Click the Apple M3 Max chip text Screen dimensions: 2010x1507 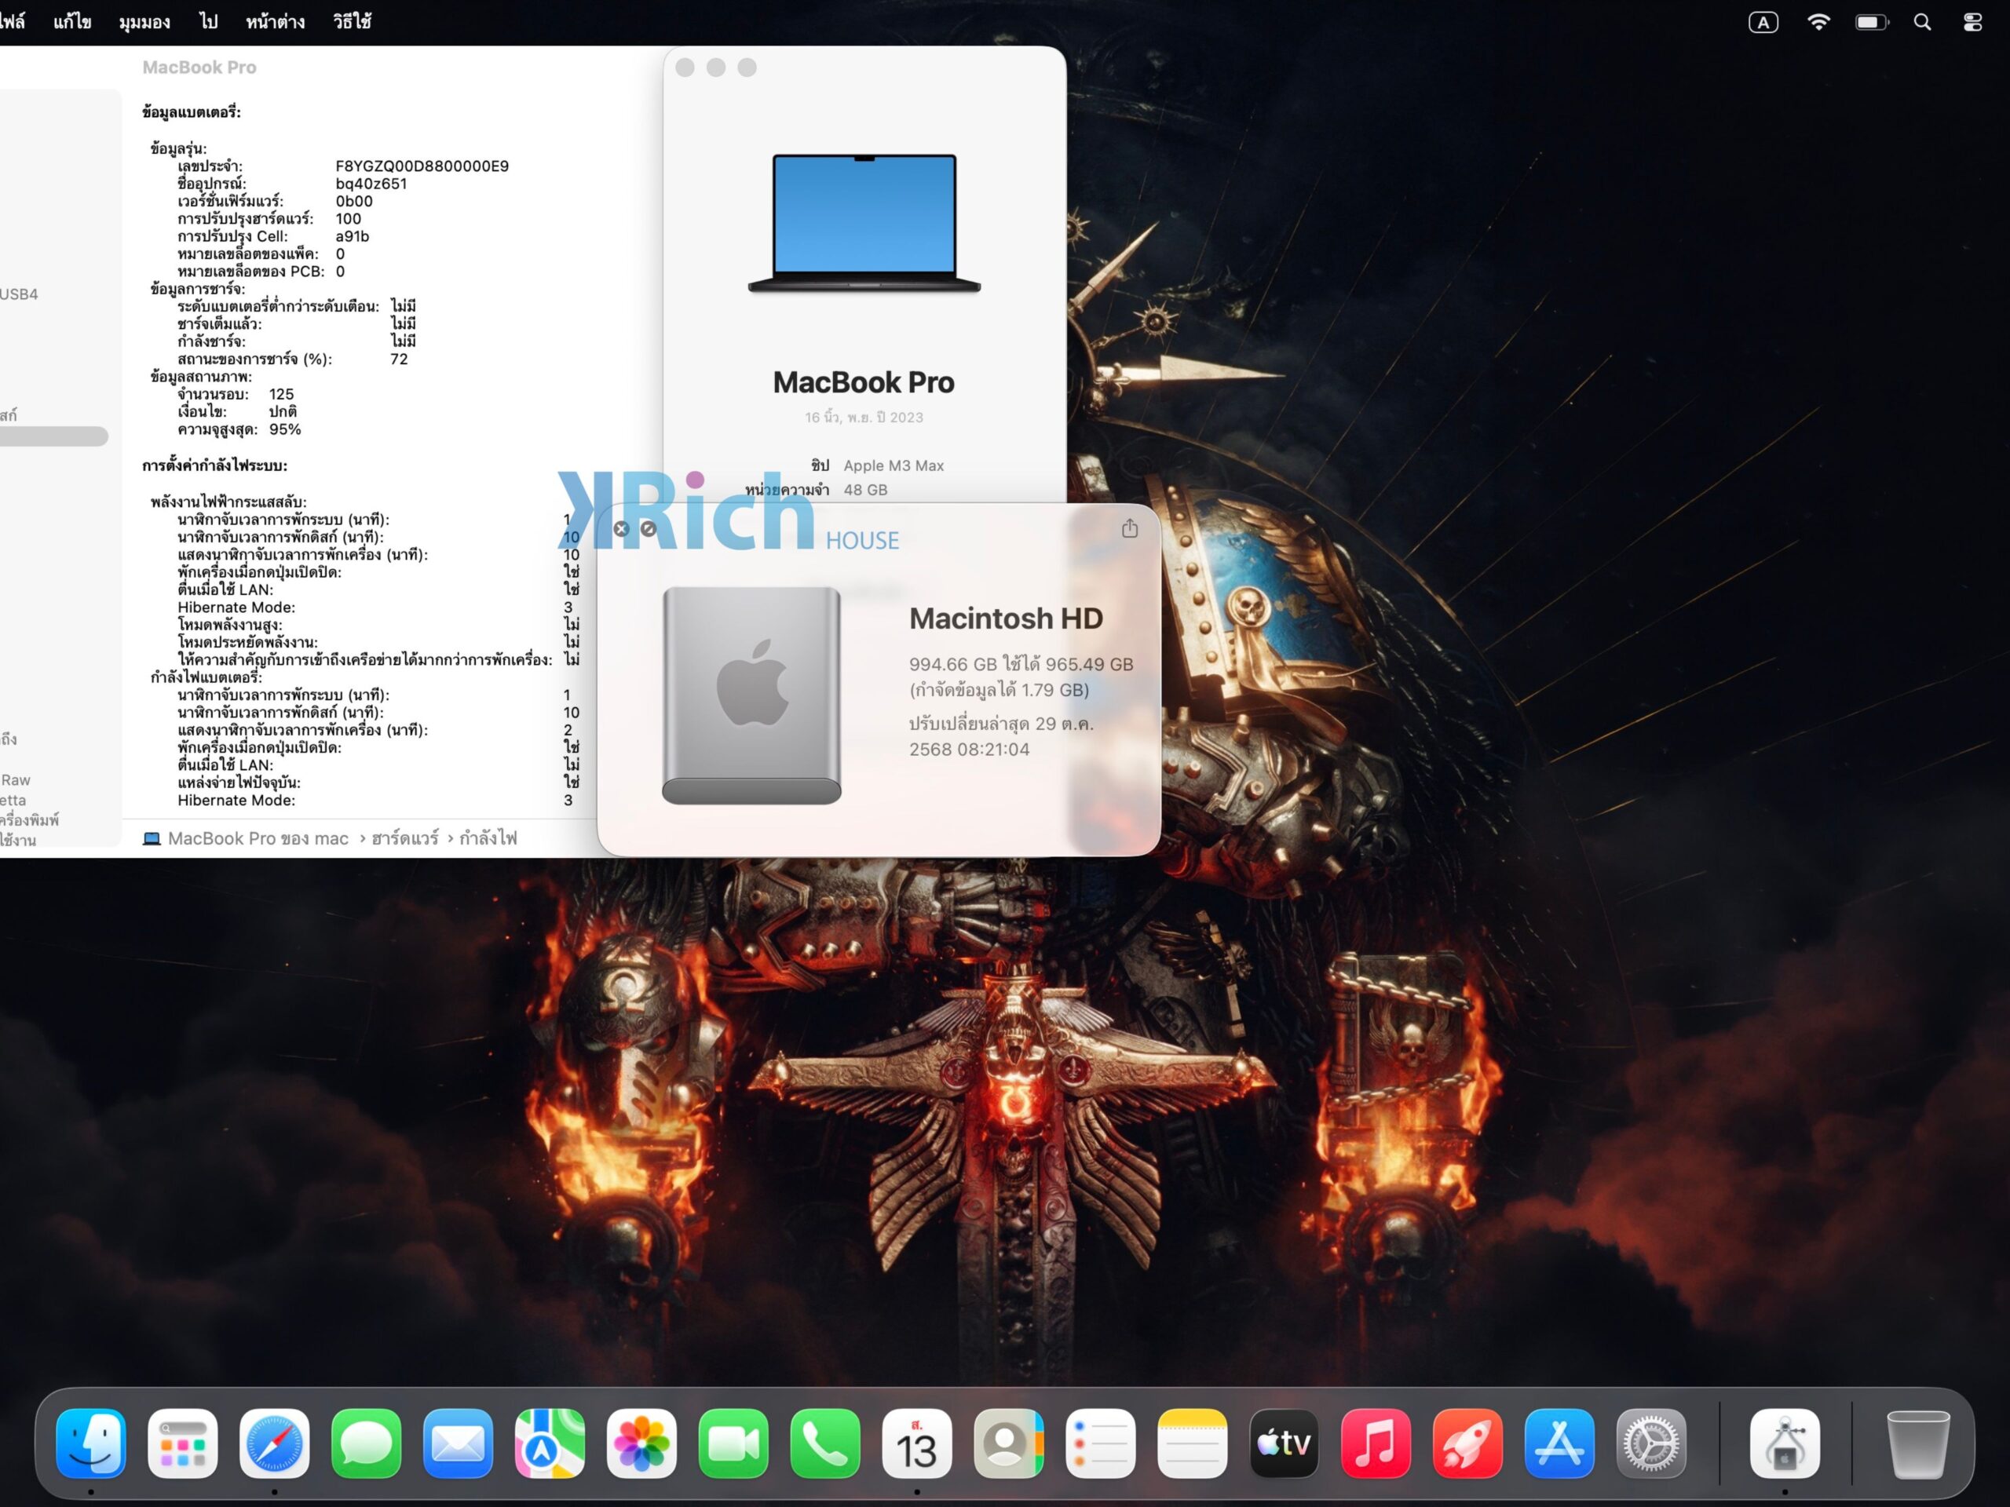(x=894, y=465)
